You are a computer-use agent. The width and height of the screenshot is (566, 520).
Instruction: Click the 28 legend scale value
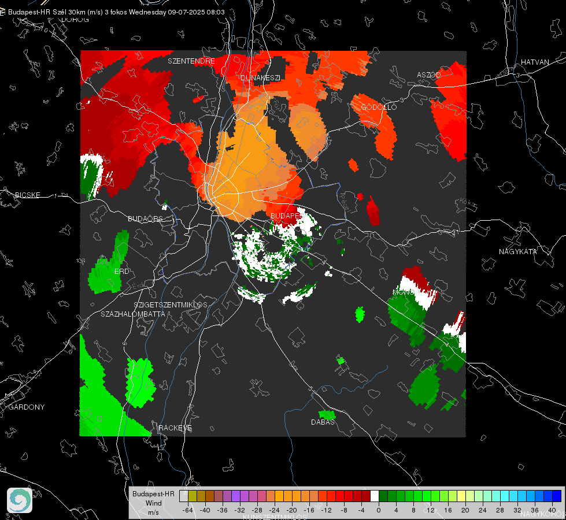(x=500, y=510)
